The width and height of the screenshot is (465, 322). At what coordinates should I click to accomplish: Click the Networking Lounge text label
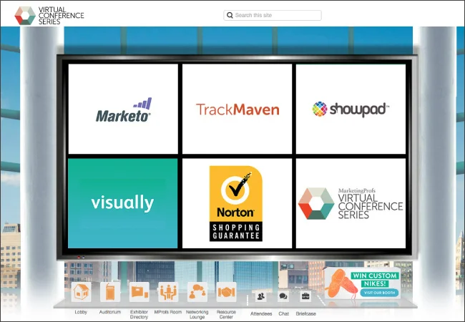coord(197,315)
